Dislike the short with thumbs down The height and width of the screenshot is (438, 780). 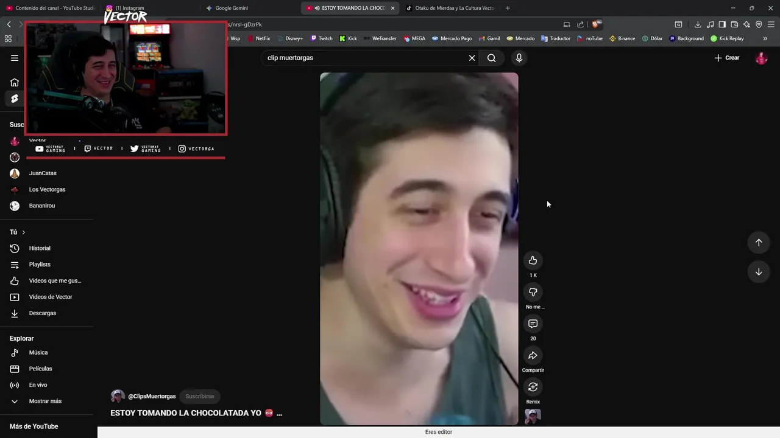coord(533,292)
